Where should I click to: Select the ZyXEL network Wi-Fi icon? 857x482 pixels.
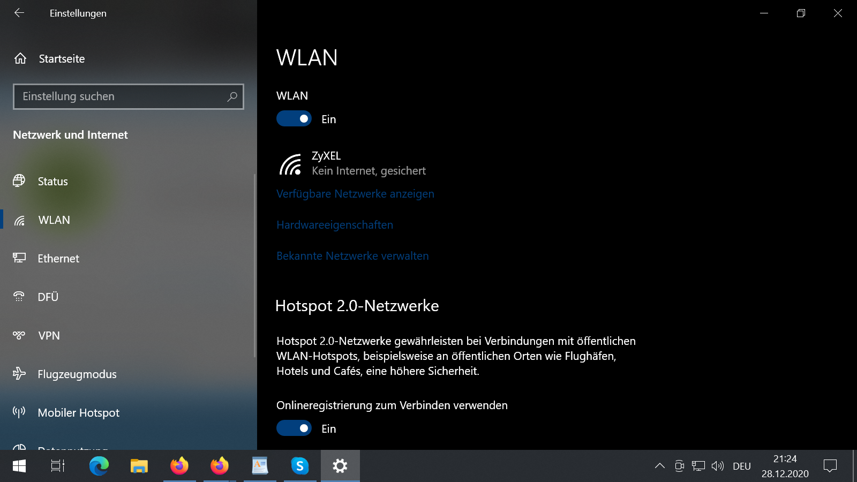(x=290, y=164)
